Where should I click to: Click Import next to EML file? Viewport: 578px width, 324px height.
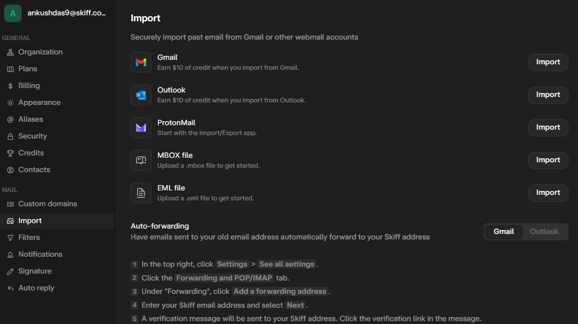pyautogui.click(x=548, y=193)
